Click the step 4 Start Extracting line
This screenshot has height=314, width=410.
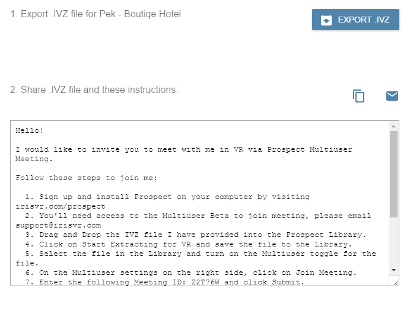188,244
